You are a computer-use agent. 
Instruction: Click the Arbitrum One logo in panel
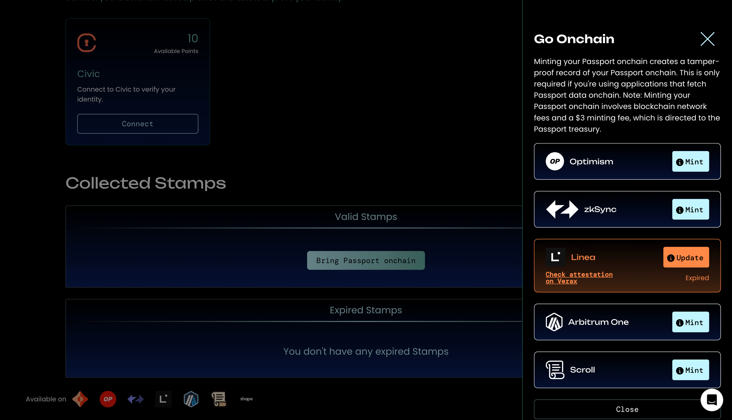pyautogui.click(x=554, y=322)
